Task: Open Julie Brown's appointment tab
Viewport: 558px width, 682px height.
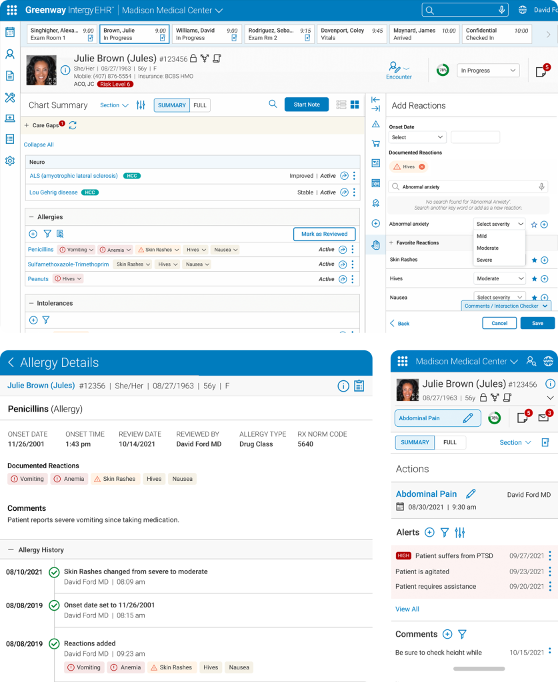Action: 134,34
